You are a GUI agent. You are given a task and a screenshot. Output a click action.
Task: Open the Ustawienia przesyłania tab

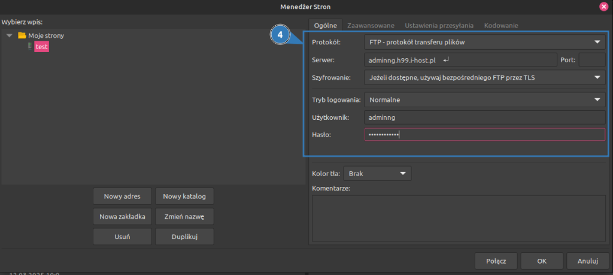(439, 25)
